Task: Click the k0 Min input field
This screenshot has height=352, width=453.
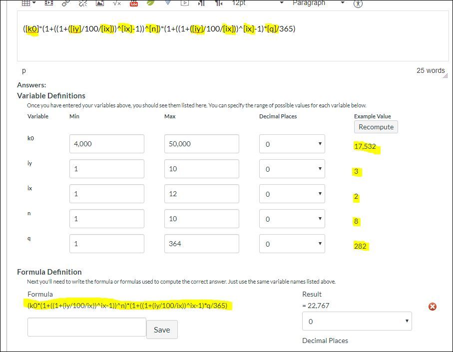Action: tap(106, 144)
